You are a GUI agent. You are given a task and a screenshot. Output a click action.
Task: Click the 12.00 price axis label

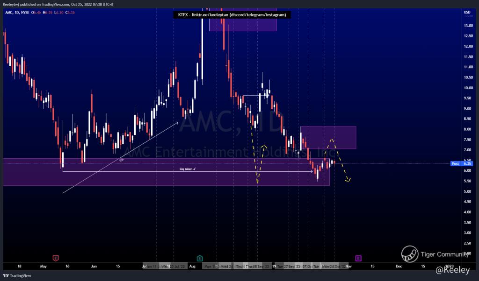coord(468,46)
